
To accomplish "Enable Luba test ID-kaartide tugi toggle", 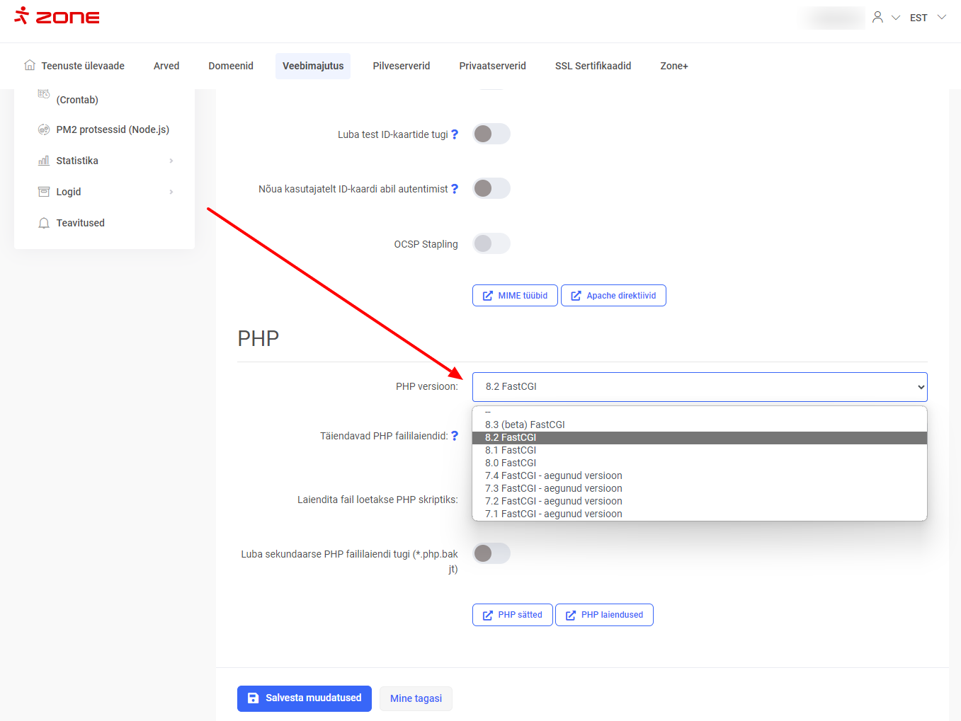I will click(x=491, y=134).
